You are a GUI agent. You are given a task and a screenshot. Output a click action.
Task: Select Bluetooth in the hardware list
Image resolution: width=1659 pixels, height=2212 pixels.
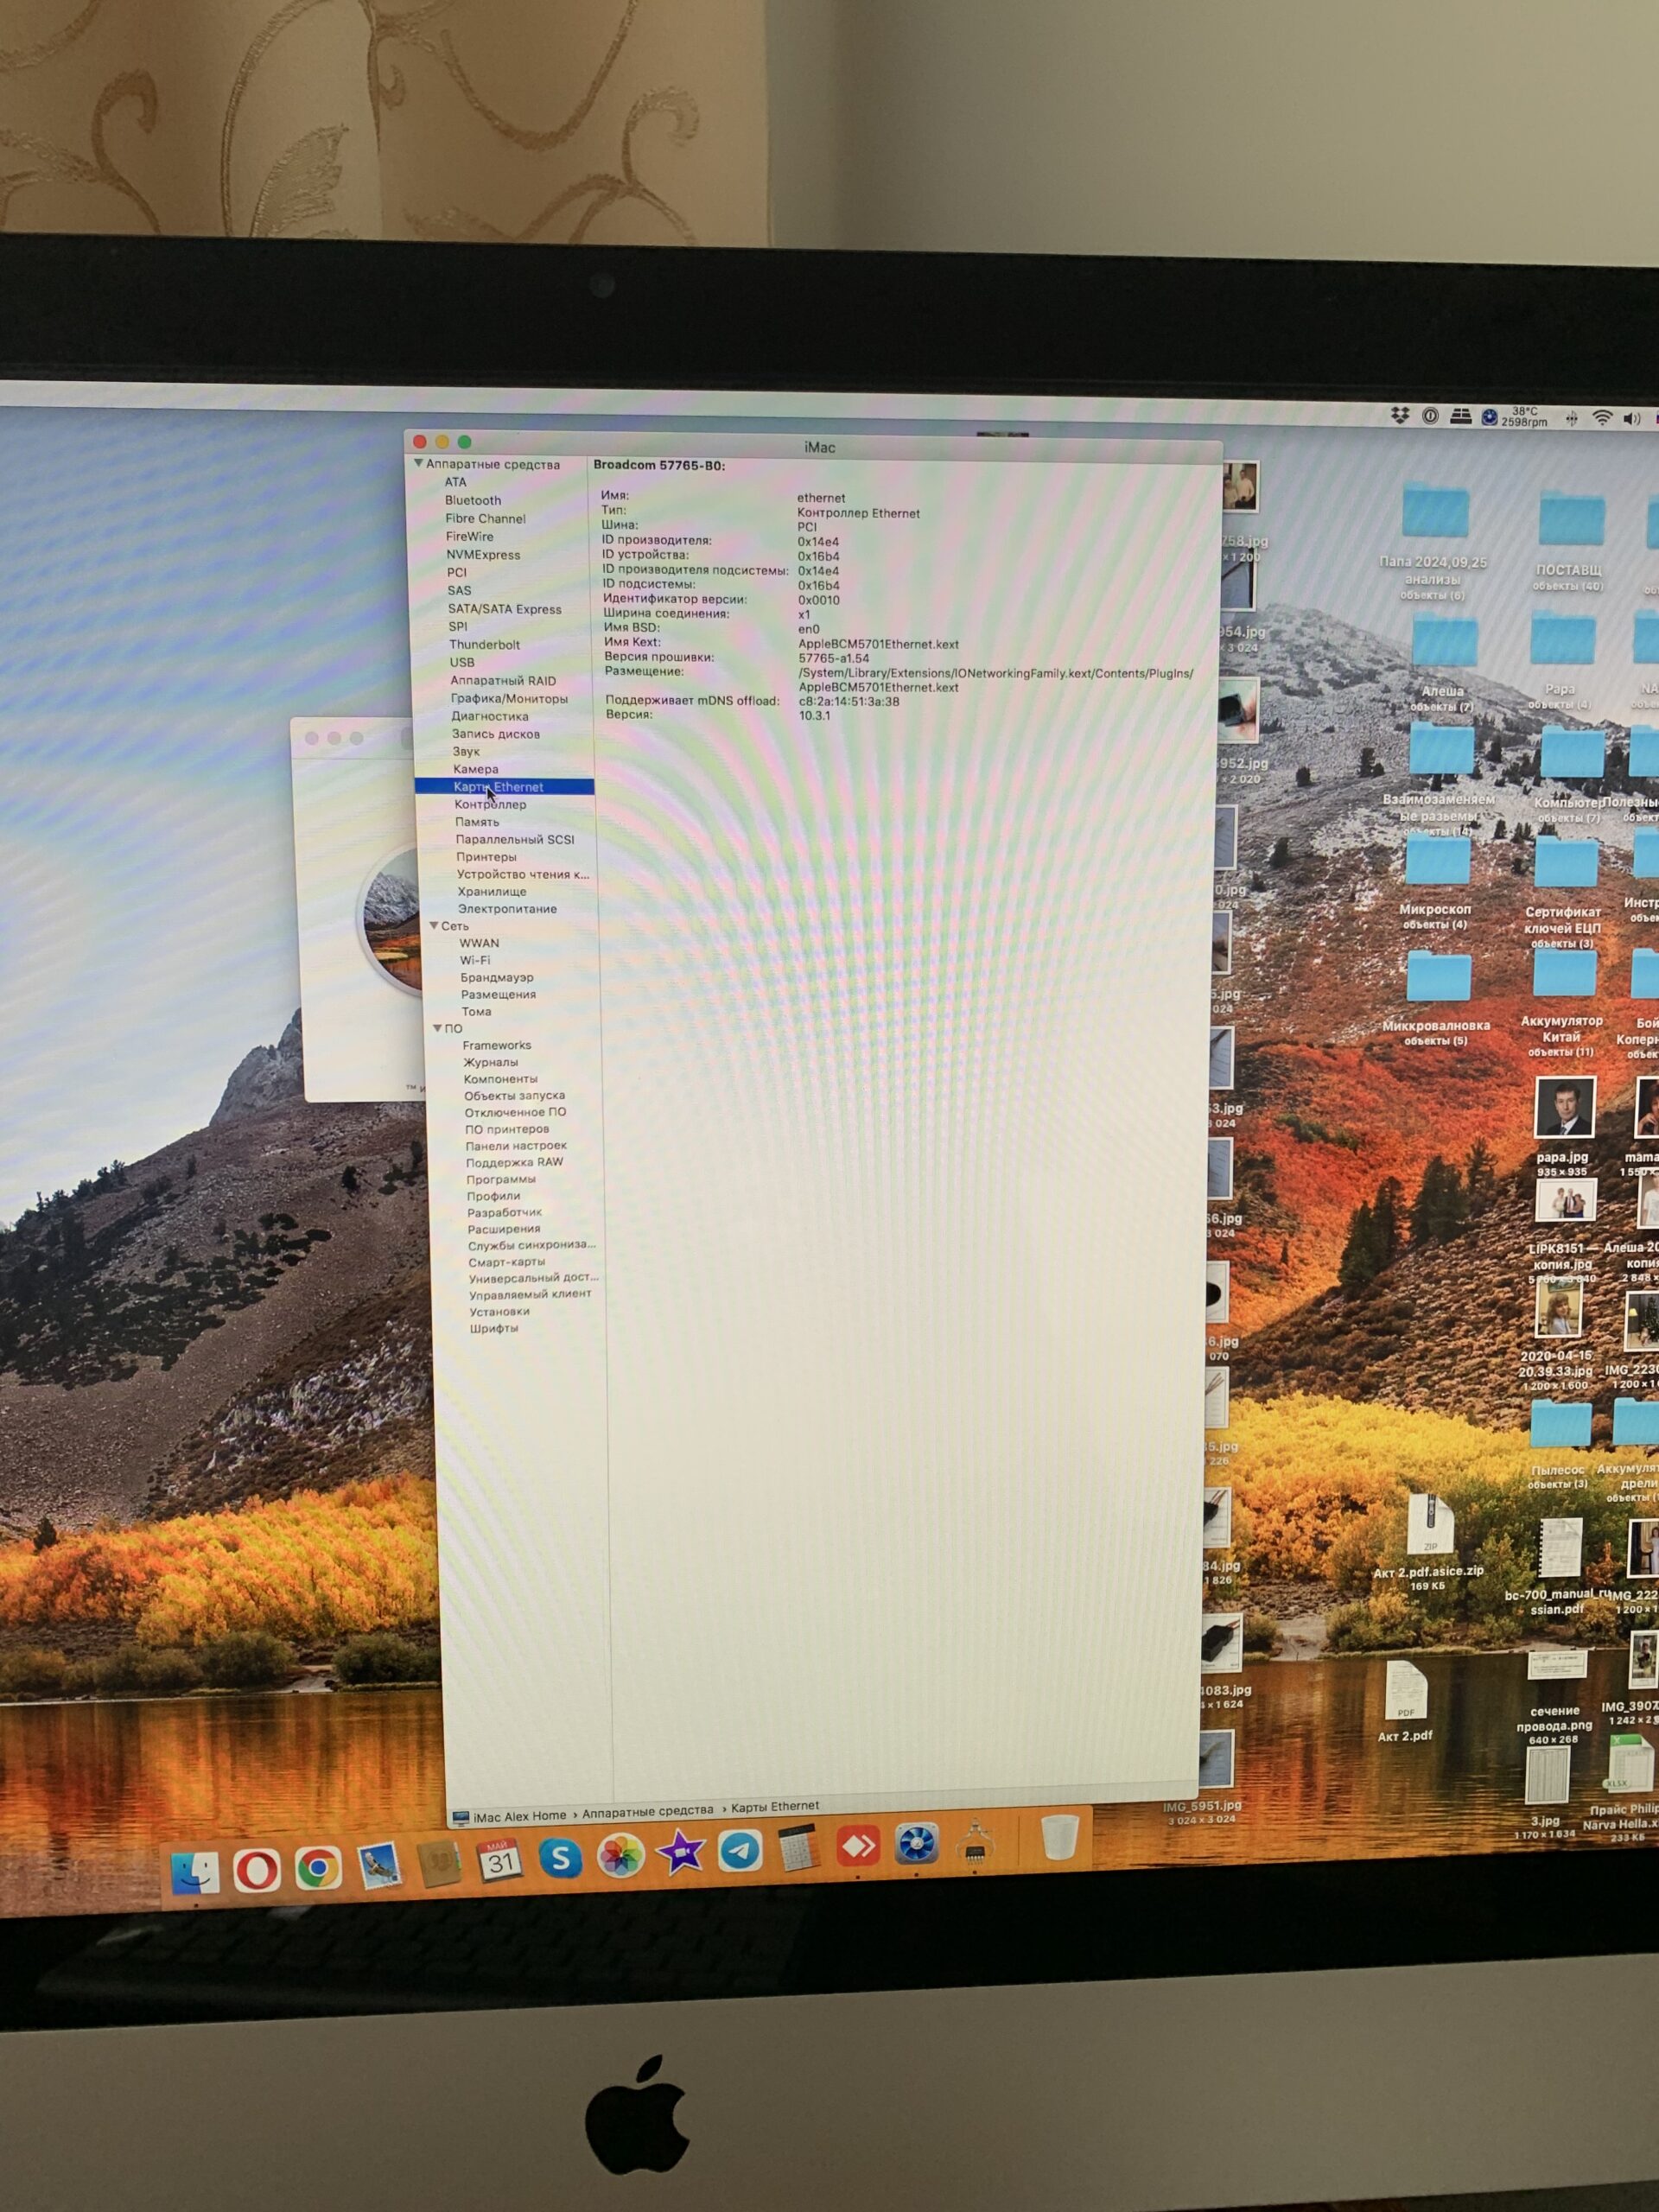pos(473,500)
